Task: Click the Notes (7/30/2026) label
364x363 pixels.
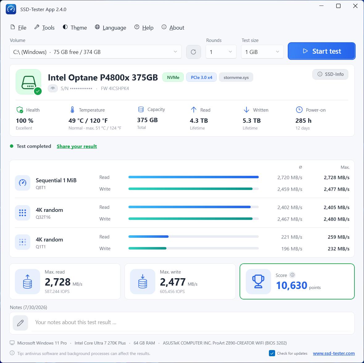Action: (28, 307)
